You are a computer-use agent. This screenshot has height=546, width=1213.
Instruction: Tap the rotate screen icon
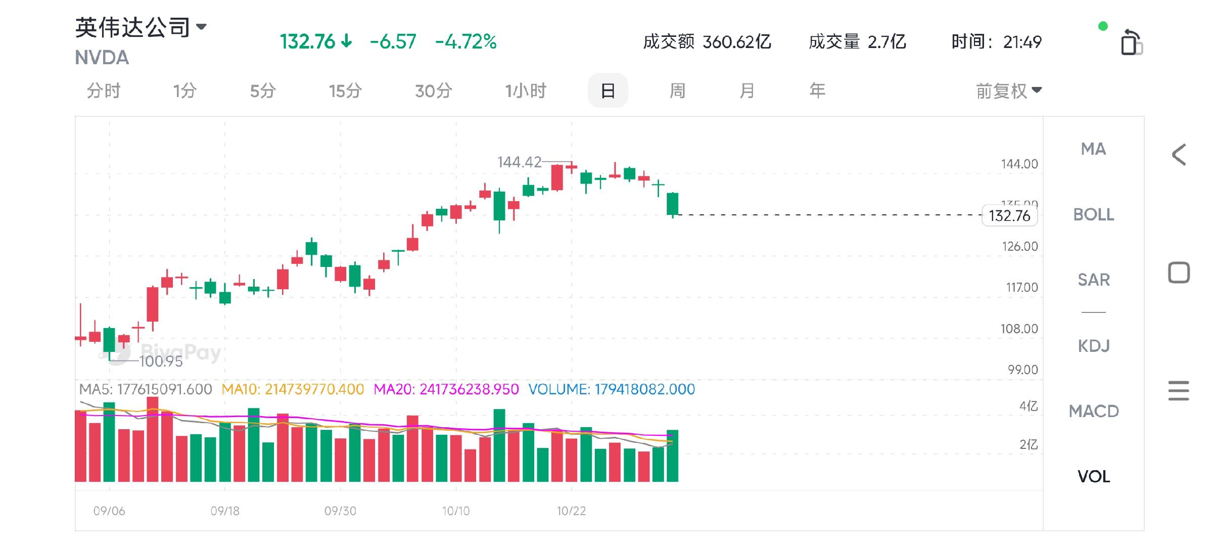pyautogui.click(x=1131, y=42)
